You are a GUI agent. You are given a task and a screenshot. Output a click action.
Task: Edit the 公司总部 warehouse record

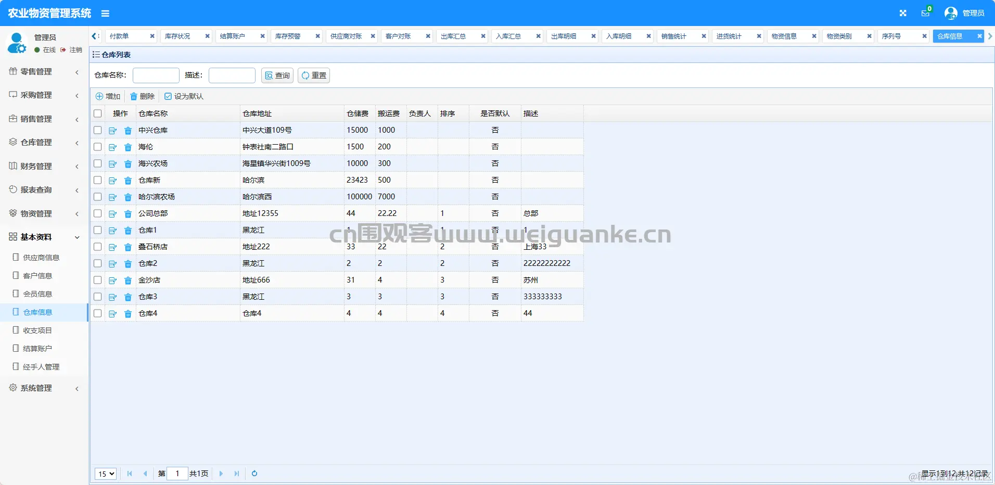[112, 214]
